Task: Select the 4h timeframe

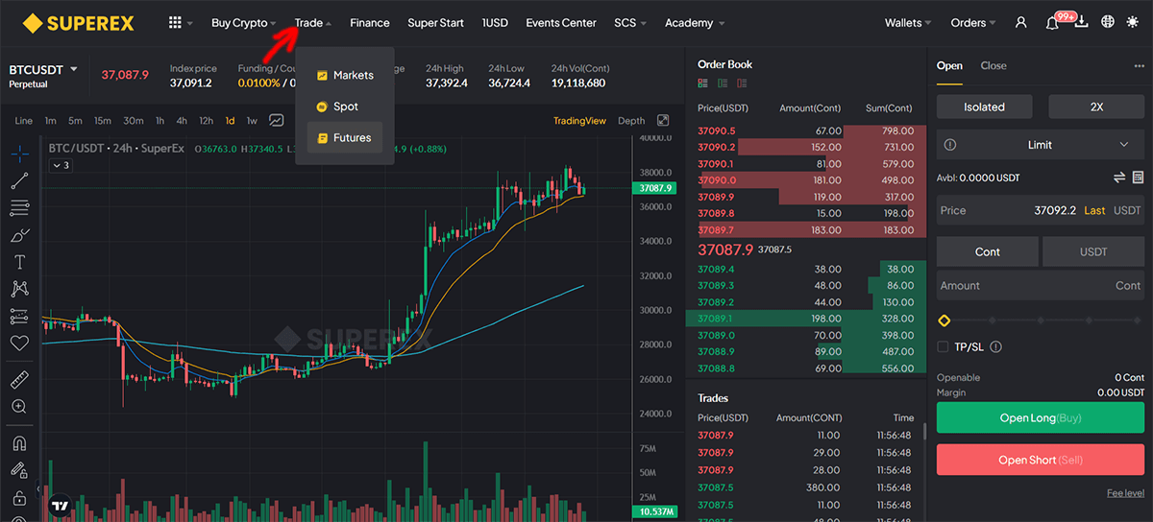Action: click(x=182, y=121)
